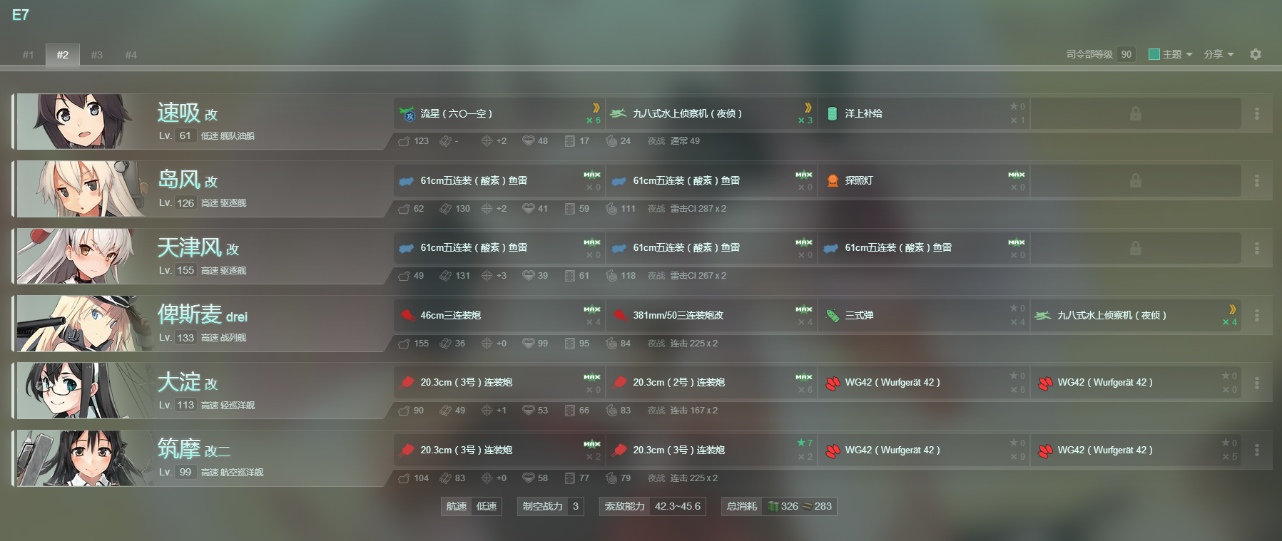The width and height of the screenshot is (1282, 541).
Task: Switch to fleet tab #4
Action: coord(131,55)
